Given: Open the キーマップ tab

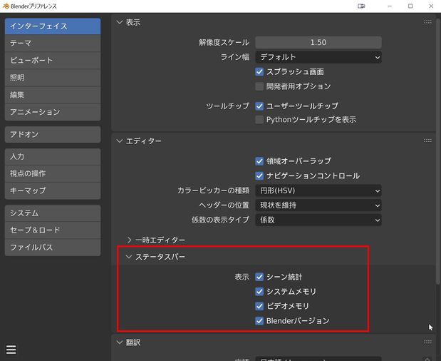Looking at the screenshot, I should pyautogui.click(x=53, y=190).
